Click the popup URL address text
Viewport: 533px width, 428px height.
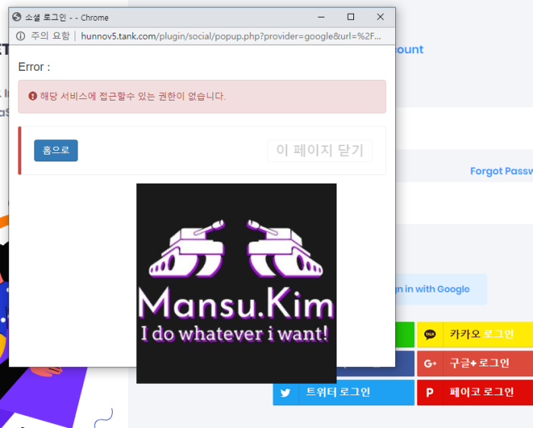click(228, 36)
